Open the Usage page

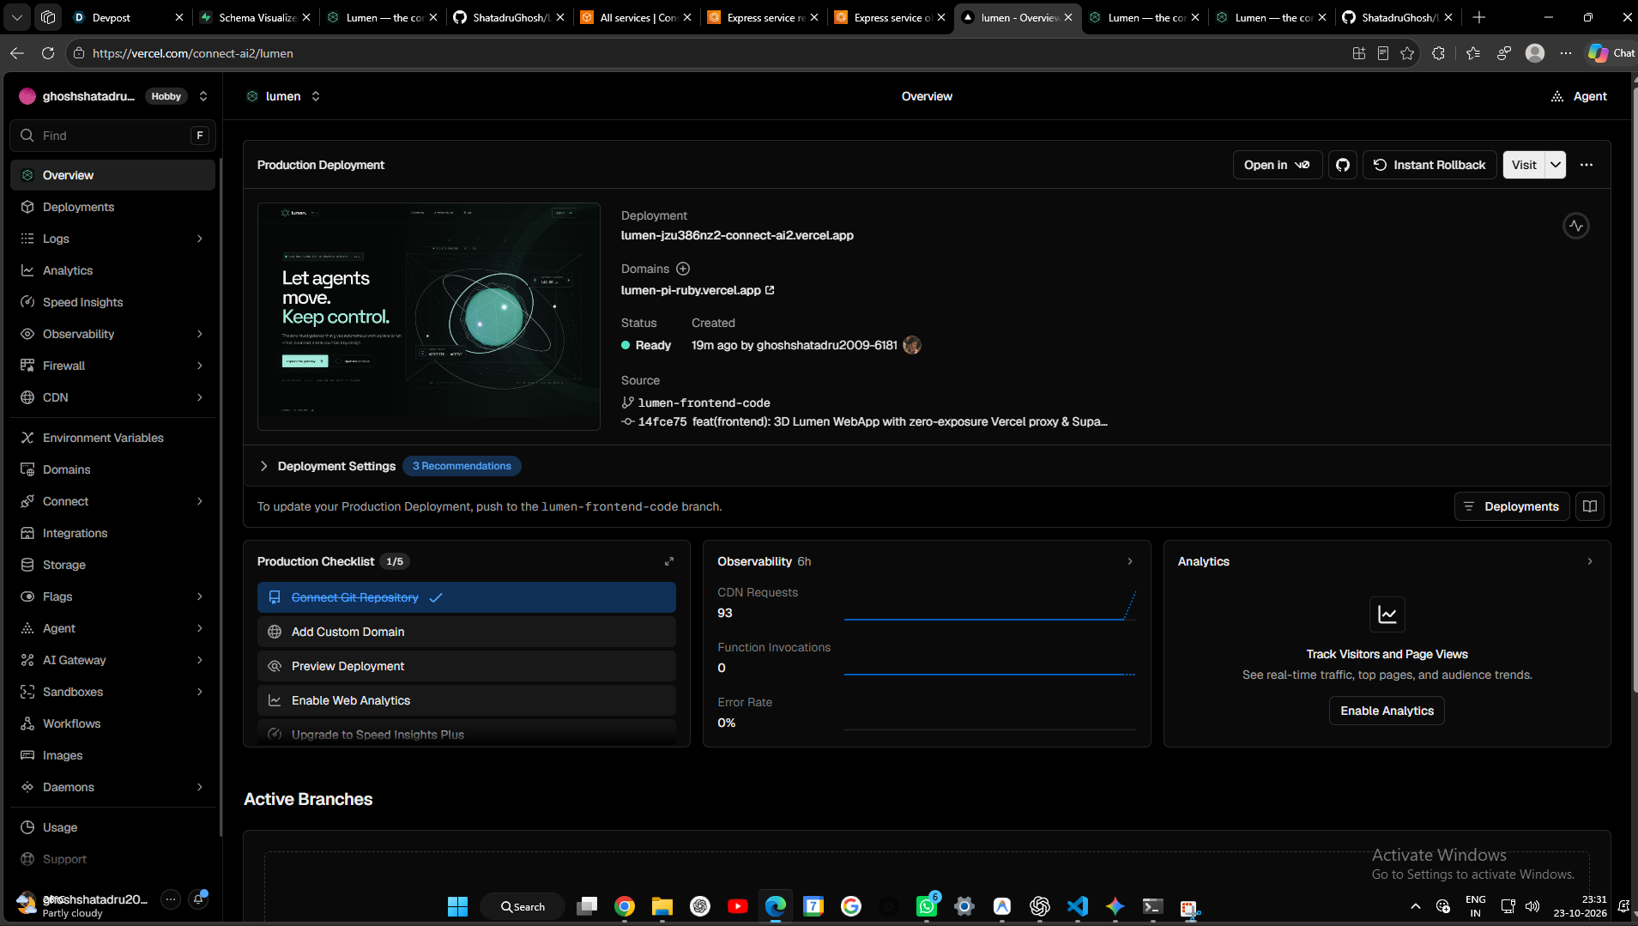112,827
